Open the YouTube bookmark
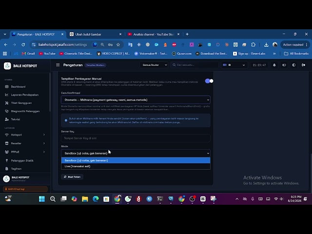This screenshot has height=234, width=312. (x=47, y=54)
